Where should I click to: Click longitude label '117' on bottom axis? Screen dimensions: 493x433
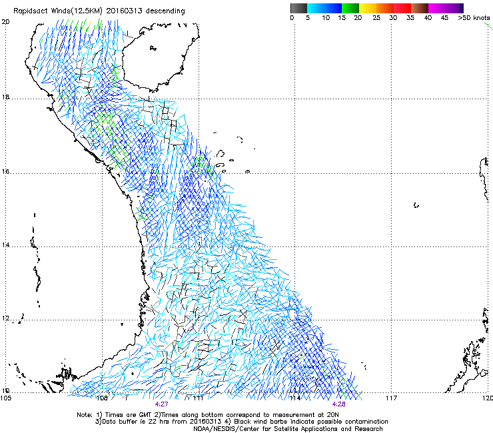click(391, 398)
